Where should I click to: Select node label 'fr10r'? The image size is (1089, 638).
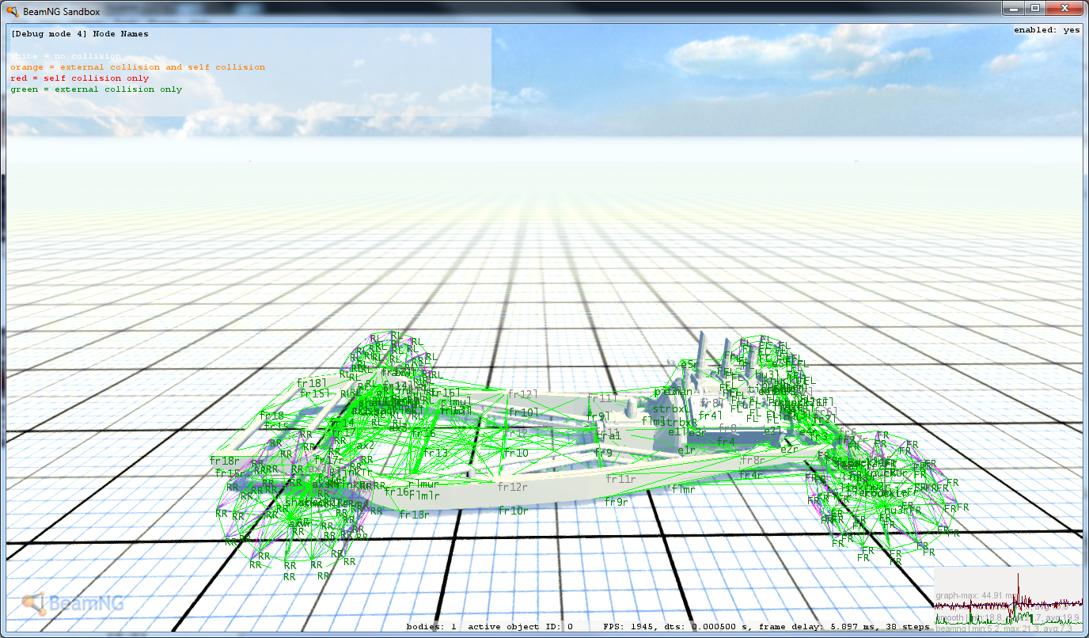(513, 511)
